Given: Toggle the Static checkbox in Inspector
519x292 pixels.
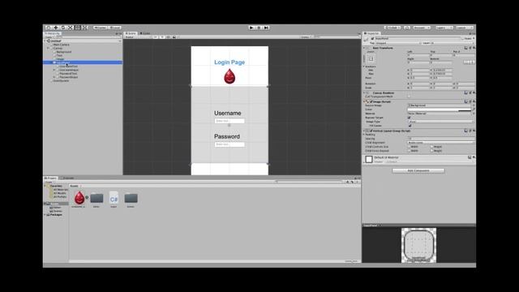Looking at the screenshot, I should (x=462, y=39).
